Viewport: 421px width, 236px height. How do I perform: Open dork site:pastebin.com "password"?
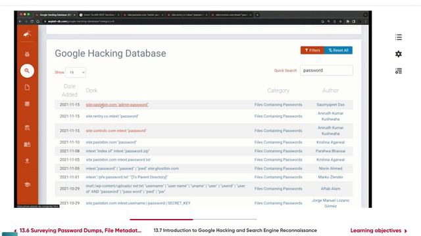[x=111, y=142]
